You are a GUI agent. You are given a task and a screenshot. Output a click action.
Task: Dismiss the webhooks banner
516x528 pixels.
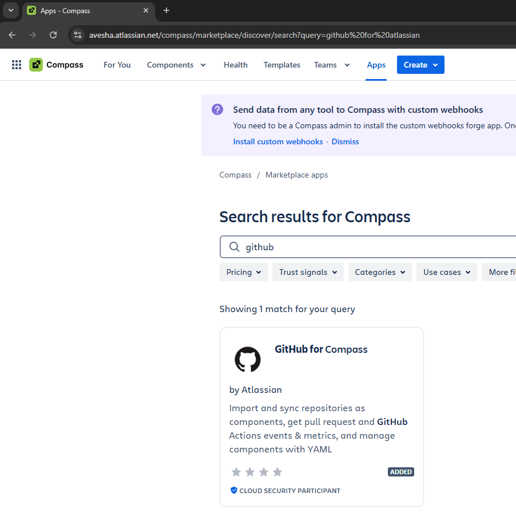point(345,141)
